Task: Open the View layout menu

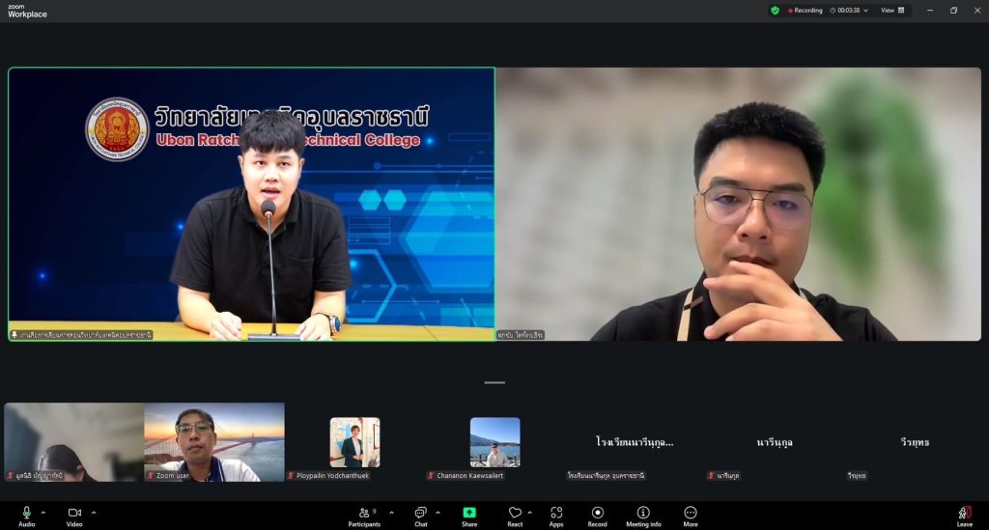Action: click(x=892, y=11)
